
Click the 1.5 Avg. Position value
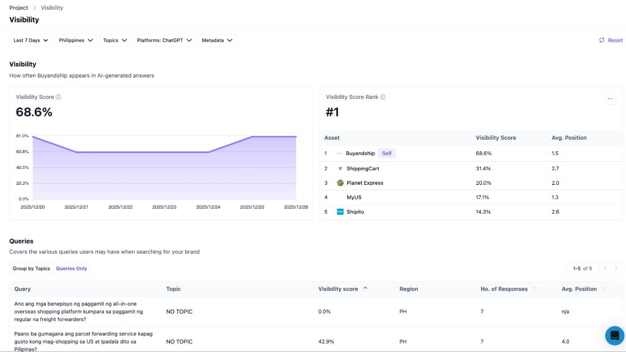(555, 153)
